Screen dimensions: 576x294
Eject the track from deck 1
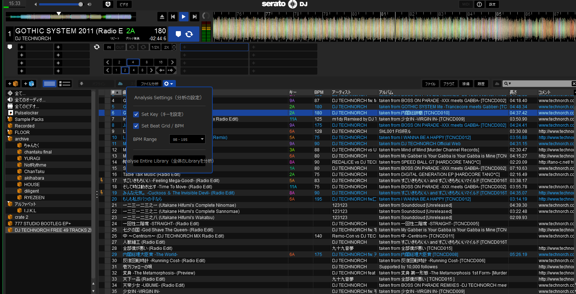pyautogui.click(x=162, y=17)
